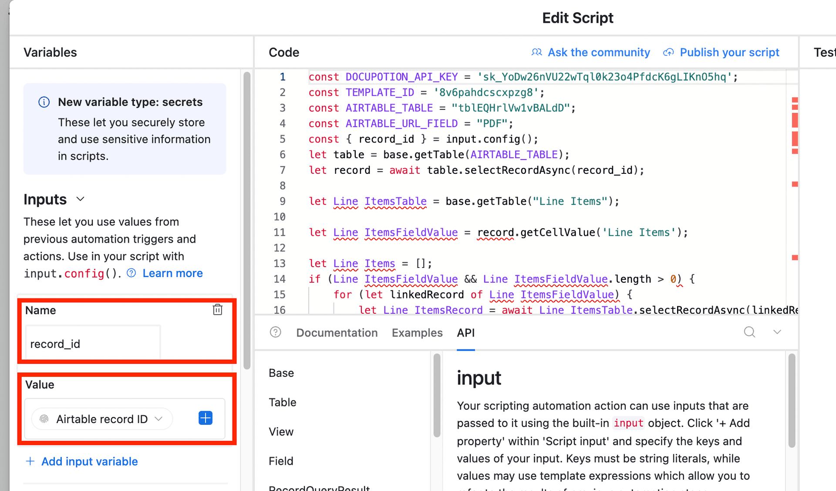The height and width of the screenshot is (491, 836).
Task: Click the cloud upload icon beside Publish your script
Action: (668, 52)
